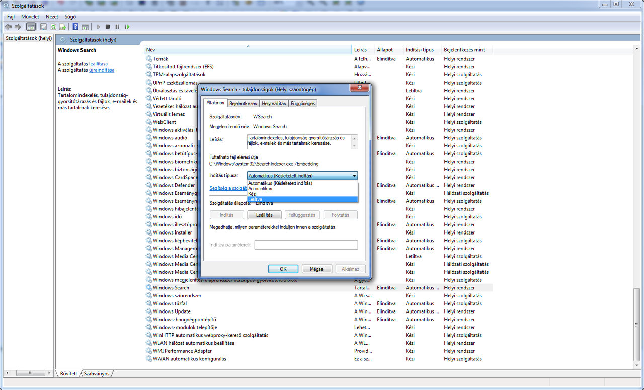Open Properties via the toolbar icon
This screenshot has width=644, height=390.
click(44, 27)
